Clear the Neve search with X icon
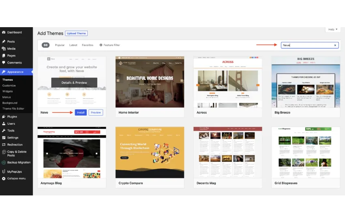 [335, 45]
